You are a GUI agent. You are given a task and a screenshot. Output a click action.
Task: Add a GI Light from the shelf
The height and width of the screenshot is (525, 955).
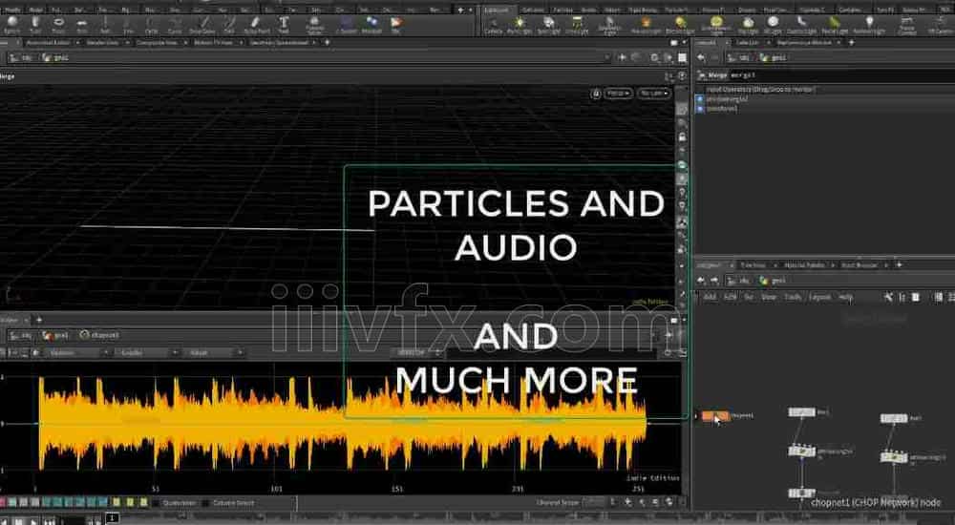click(x=773, y=25)
